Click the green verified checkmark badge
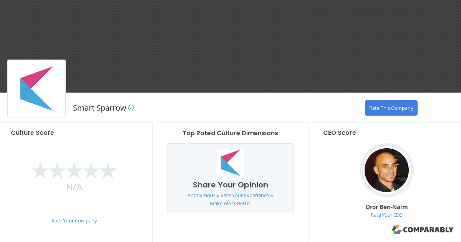The height and width of the screenshot is (242, 461). [131, 108]
